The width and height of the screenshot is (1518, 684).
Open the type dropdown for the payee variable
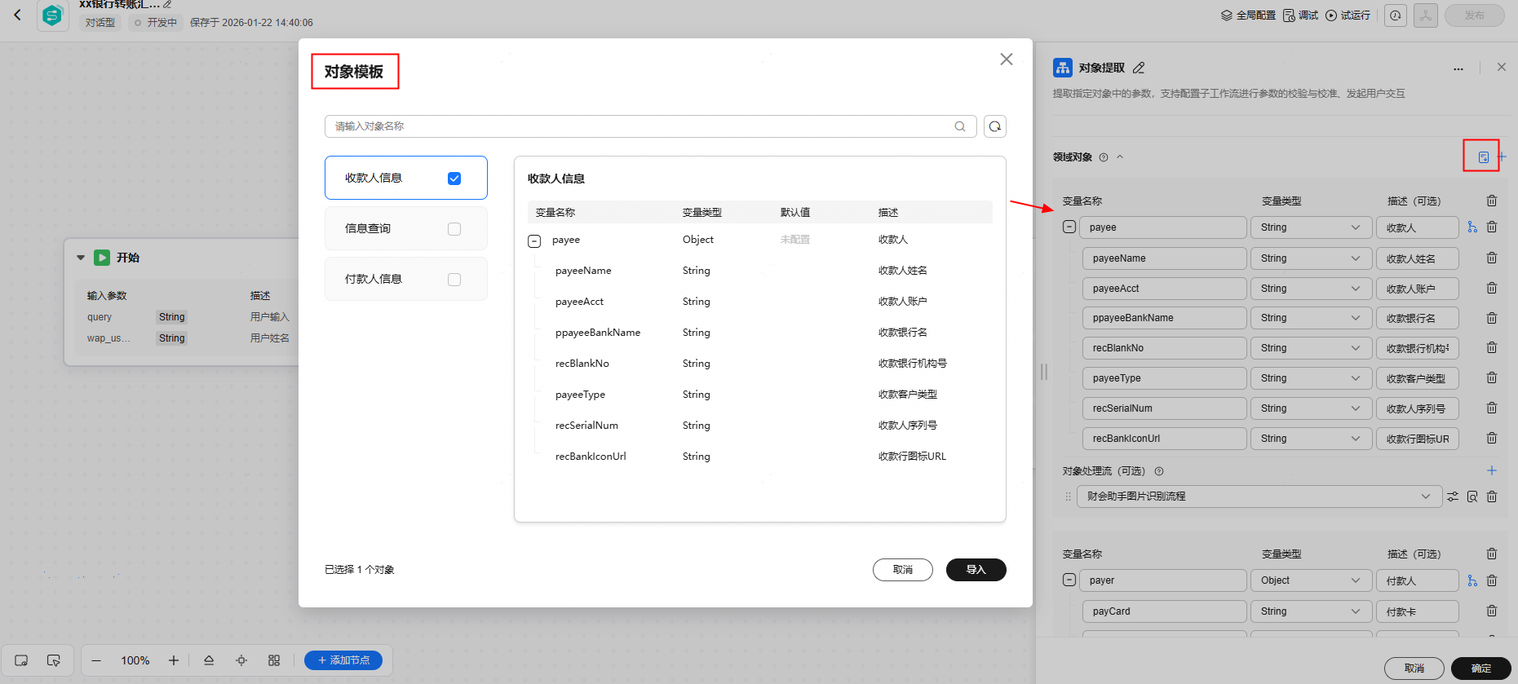(1310, 227)
